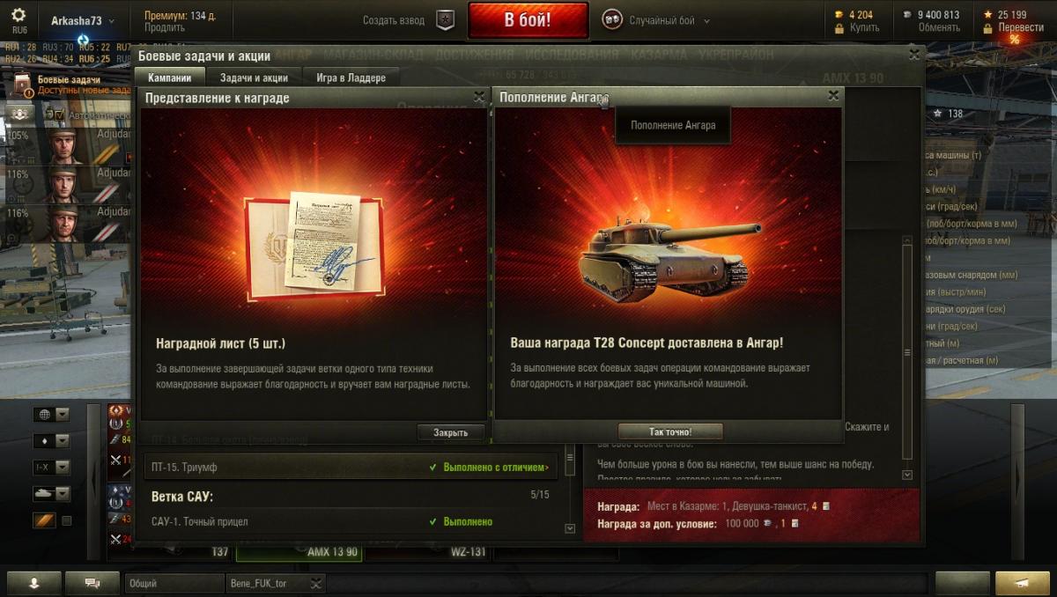Open the contacts list button
This screenshot has width=1057, height=597.
[x=34, y=582]
